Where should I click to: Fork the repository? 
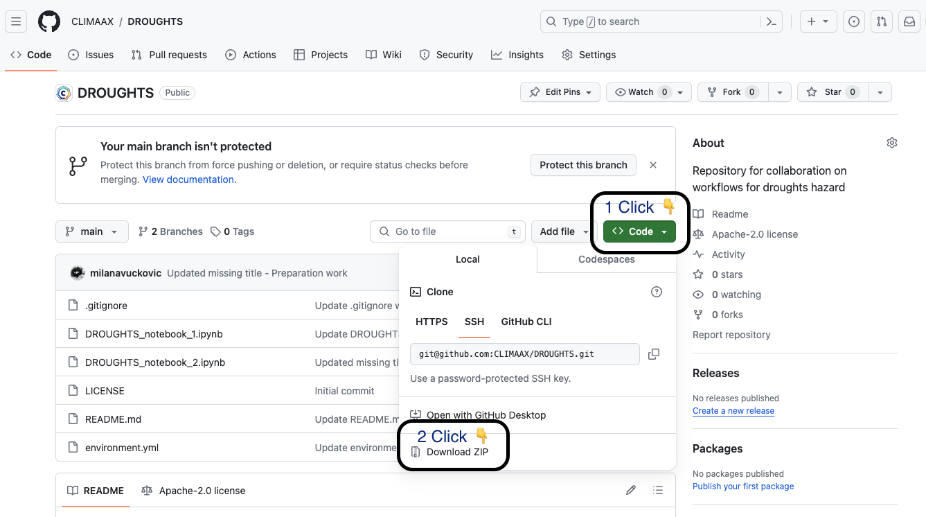(733, 92)
